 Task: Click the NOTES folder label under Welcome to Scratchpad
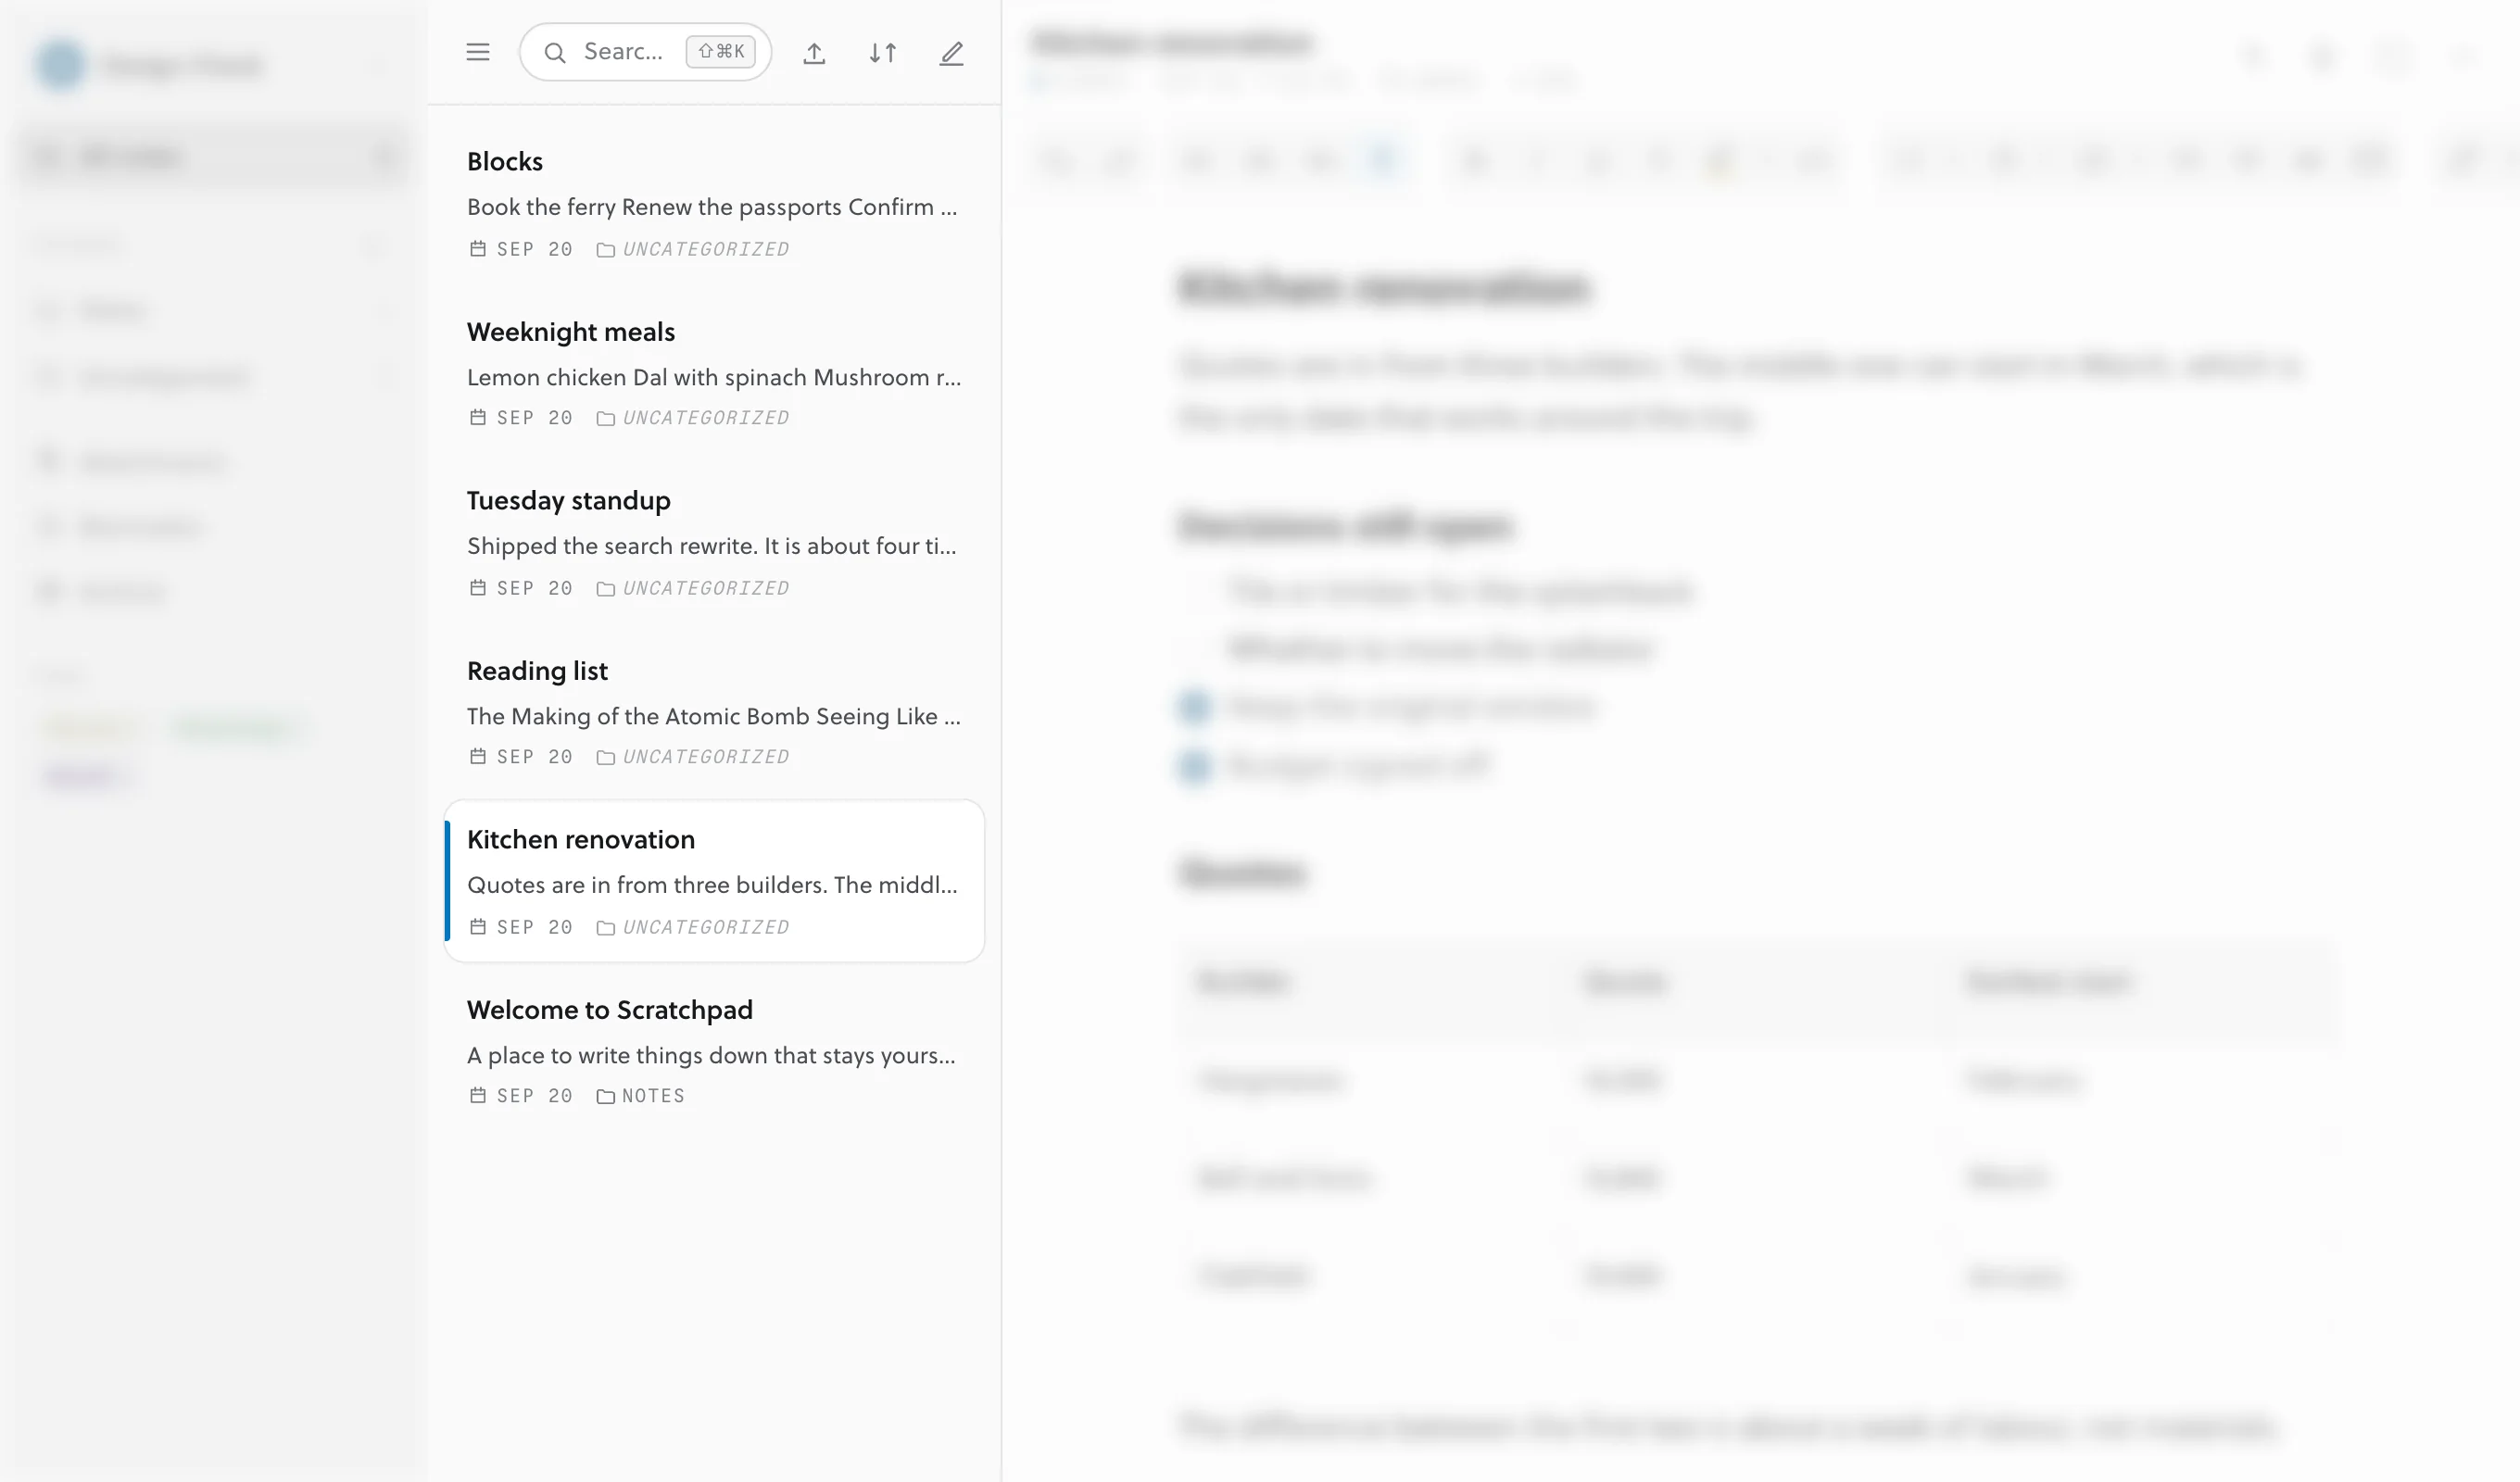point(653,1096)
